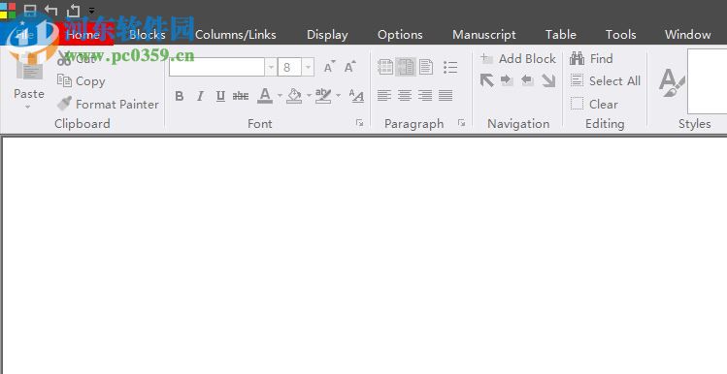
Task: Open the Columns/Links tab
Action: [x=235, y=34]
